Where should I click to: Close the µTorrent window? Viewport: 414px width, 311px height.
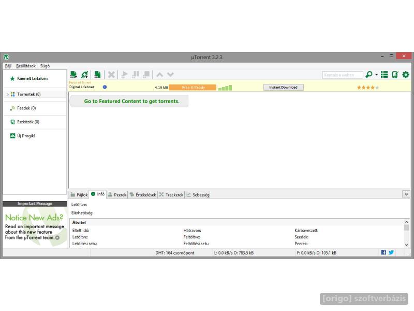coord(404,56)
